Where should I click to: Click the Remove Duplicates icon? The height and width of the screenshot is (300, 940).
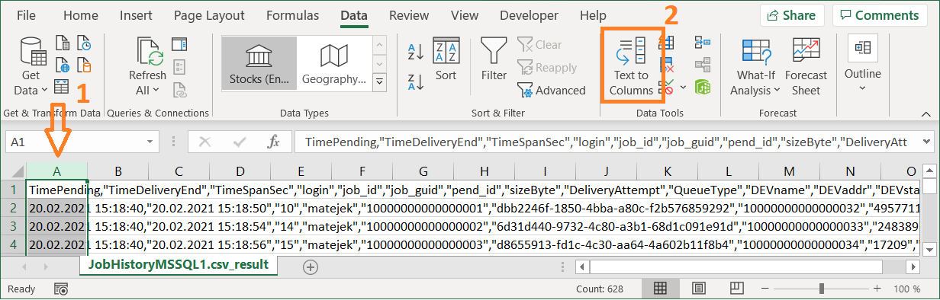click(x=666, y=64)
